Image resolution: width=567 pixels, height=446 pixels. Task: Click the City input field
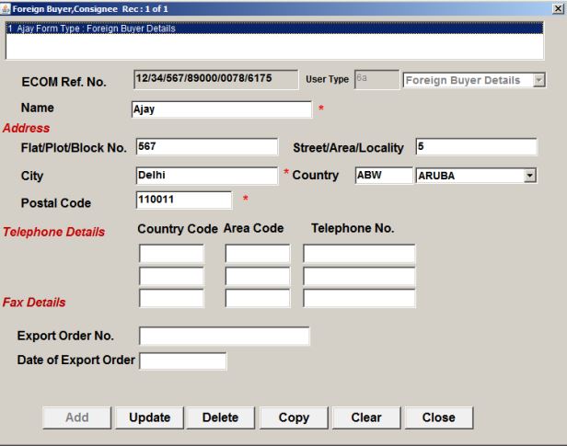pos(207,176)
